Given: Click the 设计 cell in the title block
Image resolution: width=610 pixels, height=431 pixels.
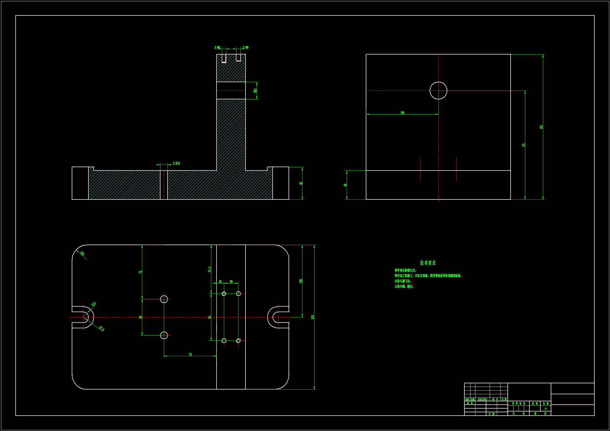Looking at the screenshot, I should point(470,403).
